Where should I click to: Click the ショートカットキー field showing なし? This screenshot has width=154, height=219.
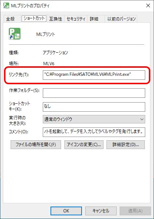(x=94, y=107)
